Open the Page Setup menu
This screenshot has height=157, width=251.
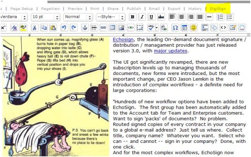point(22,9)
